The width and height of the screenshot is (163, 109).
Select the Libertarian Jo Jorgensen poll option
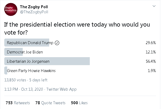coord(80,61)
